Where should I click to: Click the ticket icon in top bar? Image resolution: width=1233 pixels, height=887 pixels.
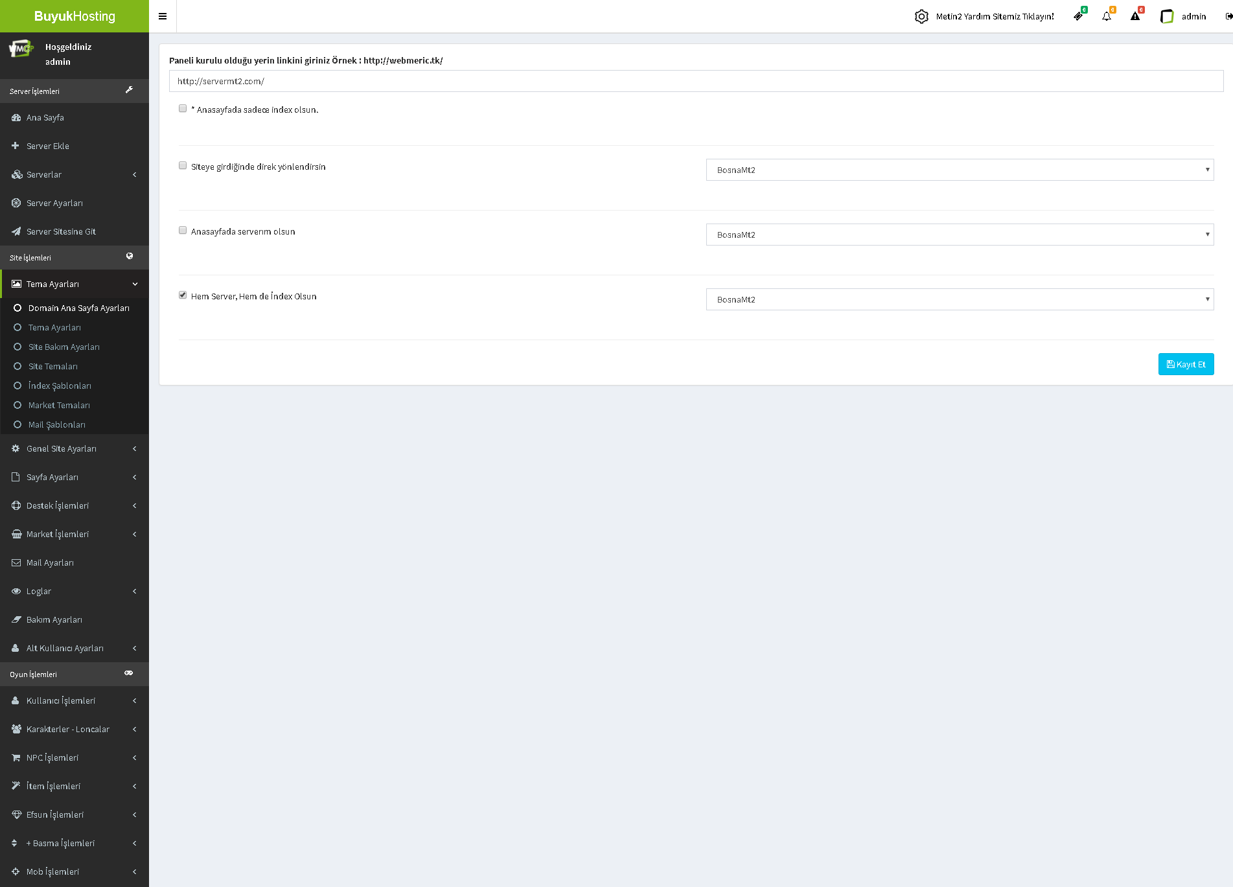(x=1078, y=16)
